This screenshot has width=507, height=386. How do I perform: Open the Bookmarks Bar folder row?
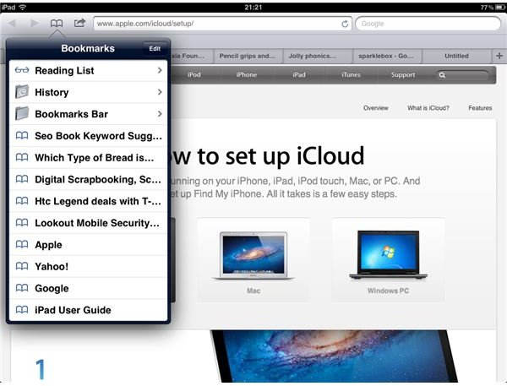88,114
